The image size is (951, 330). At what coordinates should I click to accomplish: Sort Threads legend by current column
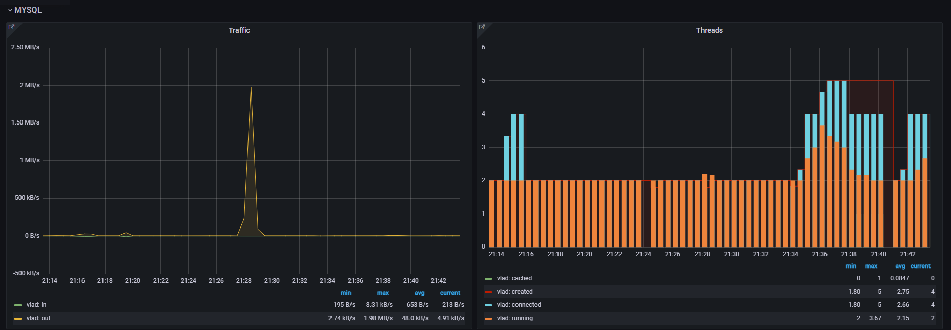(x=920, y=266)
